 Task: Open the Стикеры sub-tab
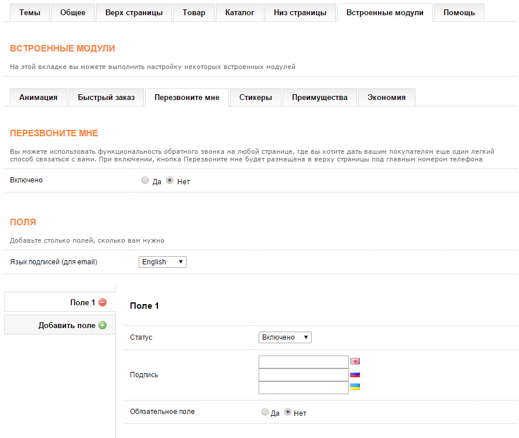[x=255, y=98]
